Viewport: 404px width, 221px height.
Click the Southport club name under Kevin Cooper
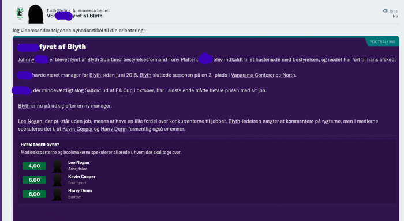[x=77, y=183]
